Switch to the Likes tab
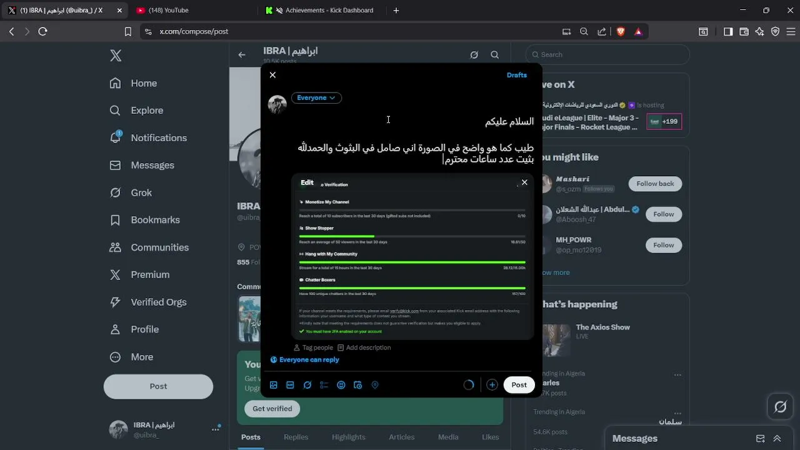This screenshot has height=450, width=800. point(491,437)
